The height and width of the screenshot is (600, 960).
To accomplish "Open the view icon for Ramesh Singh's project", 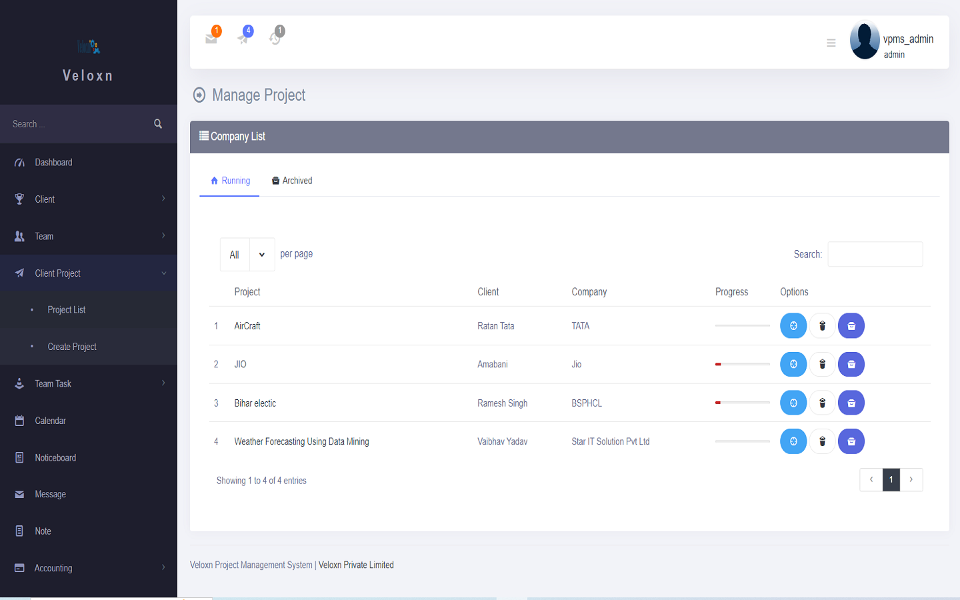I will (x=793, y=403).
